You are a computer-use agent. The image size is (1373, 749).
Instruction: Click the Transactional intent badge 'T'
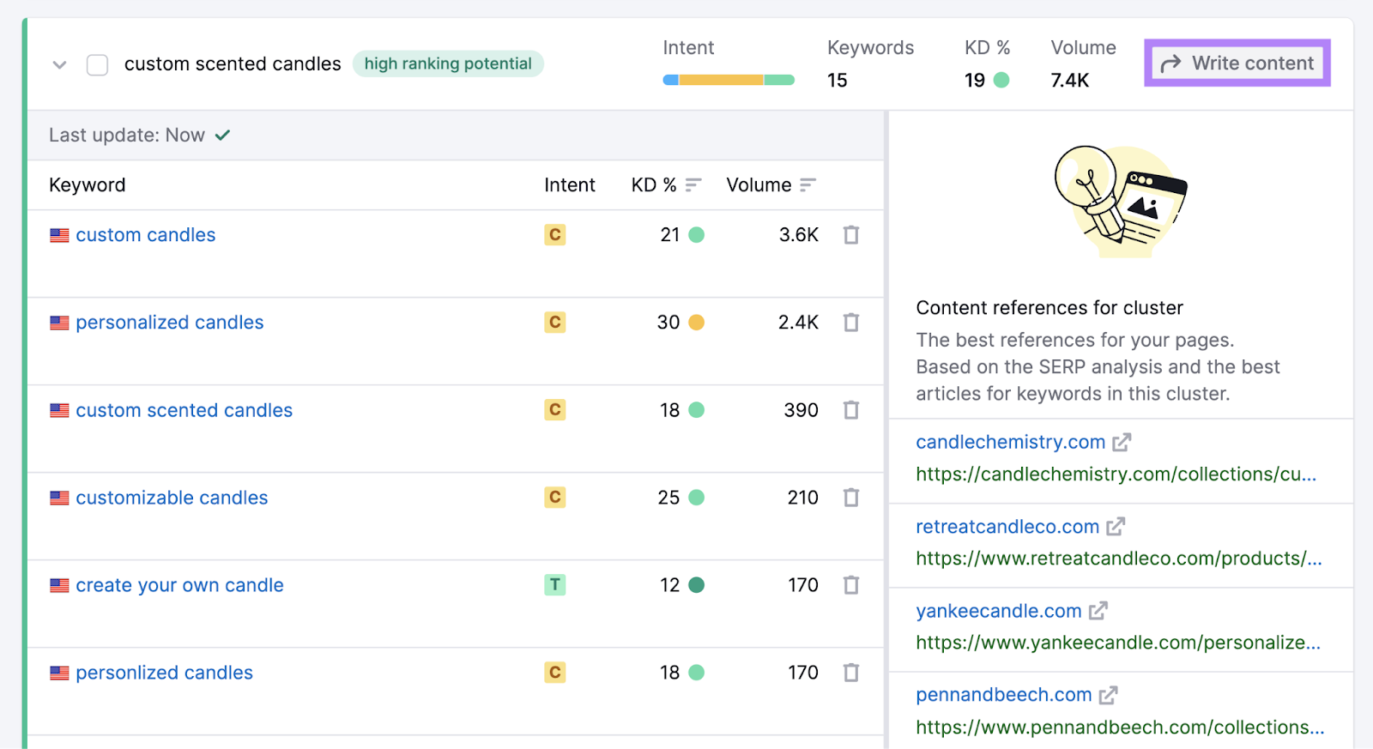[554, 585]
